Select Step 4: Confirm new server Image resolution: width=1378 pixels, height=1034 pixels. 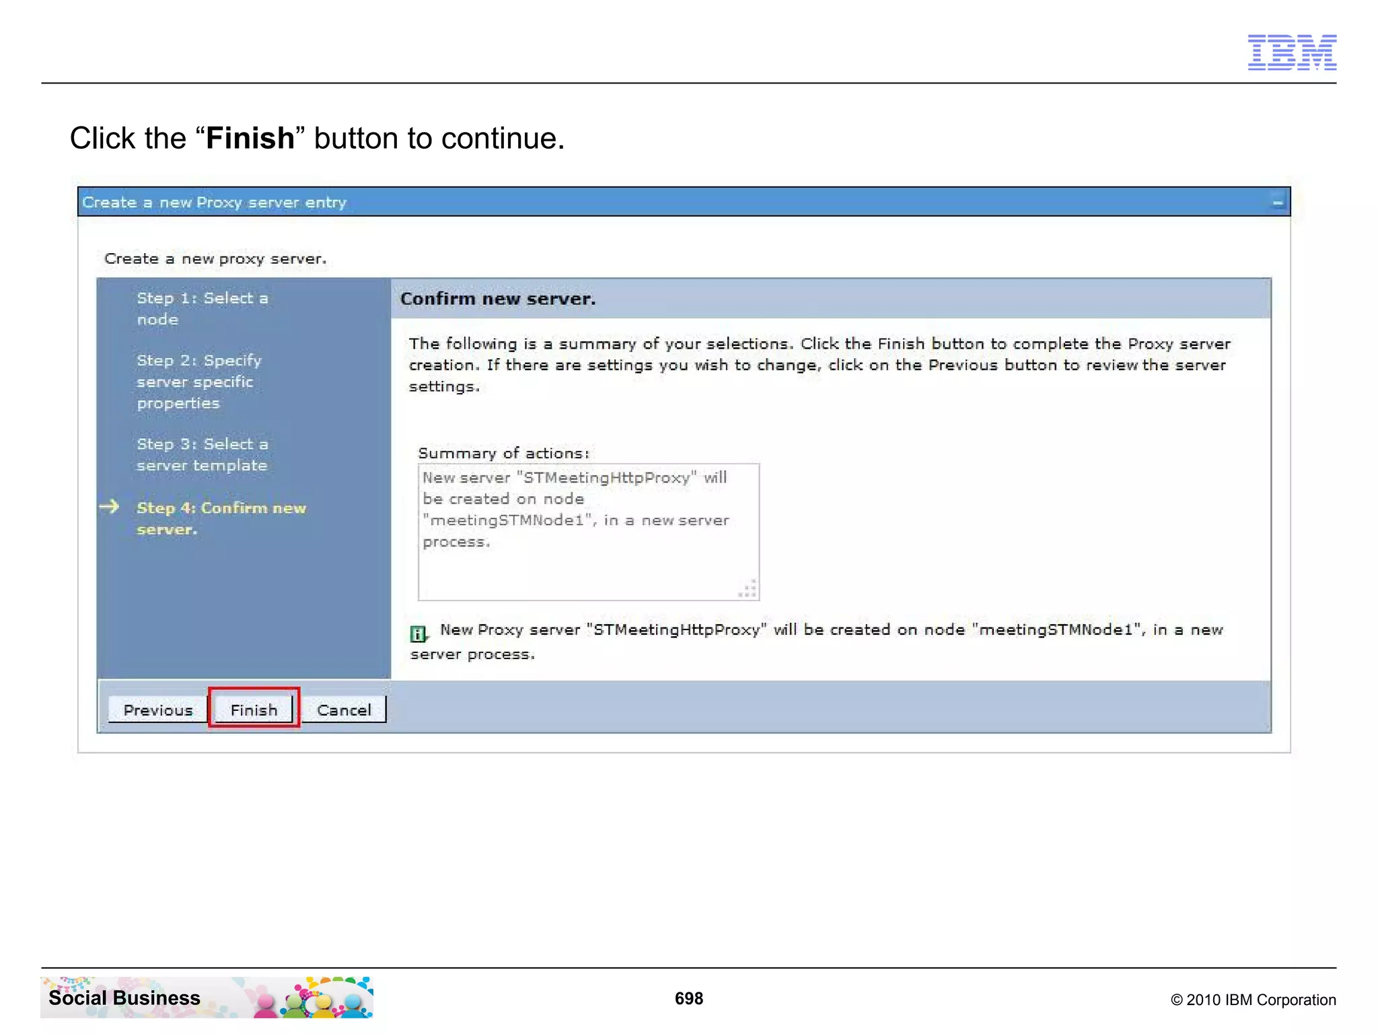click(x=221, y=518)
